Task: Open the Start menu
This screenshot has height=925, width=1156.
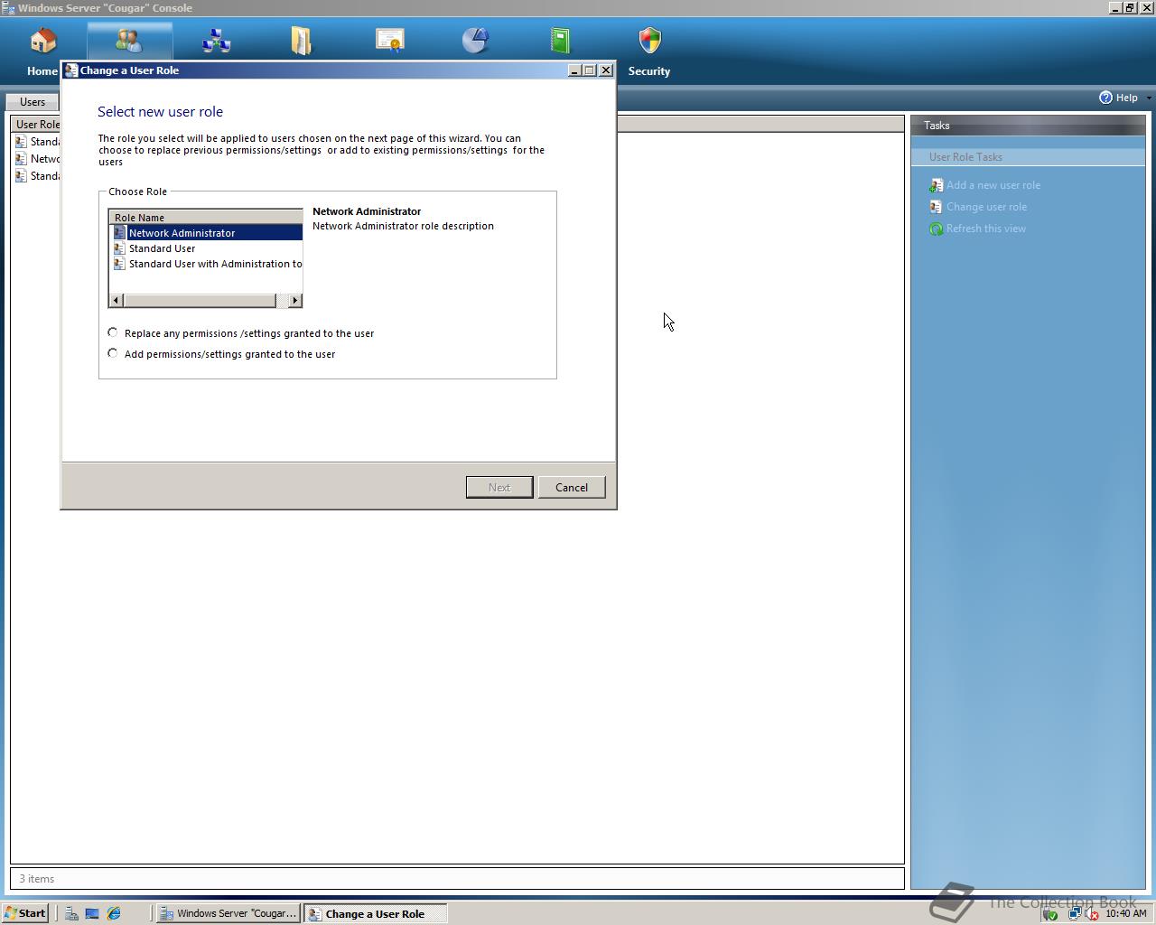Action: coord(25,913)
